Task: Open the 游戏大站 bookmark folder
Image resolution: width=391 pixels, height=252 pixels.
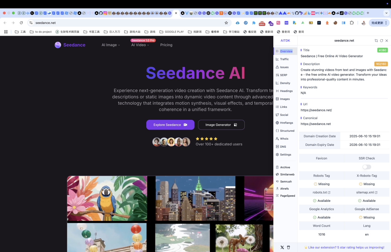Action: (x=132, y=32)
